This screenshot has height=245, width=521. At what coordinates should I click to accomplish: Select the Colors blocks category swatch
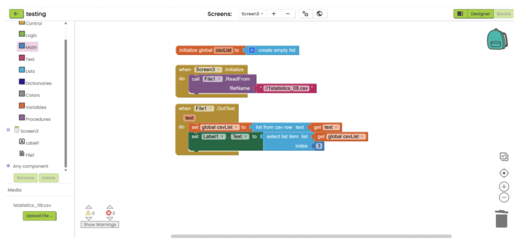click(22, 94)
